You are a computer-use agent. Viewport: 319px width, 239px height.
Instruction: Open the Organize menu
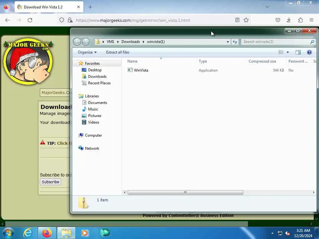tap(87, 52)
